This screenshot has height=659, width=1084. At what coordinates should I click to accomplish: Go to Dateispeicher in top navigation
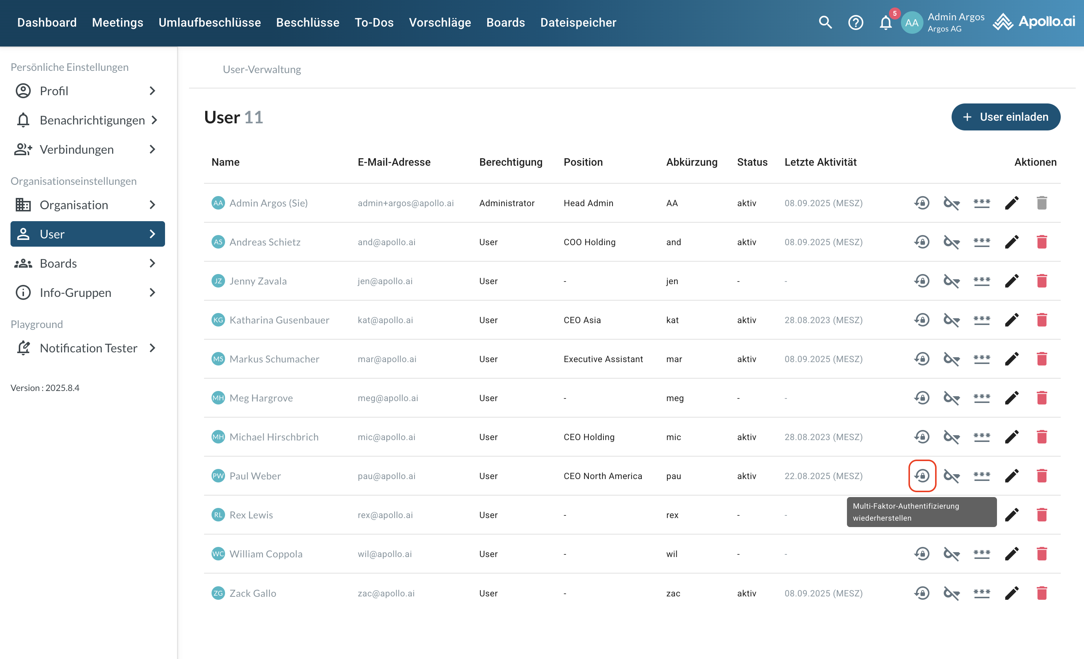pos(578,22)
